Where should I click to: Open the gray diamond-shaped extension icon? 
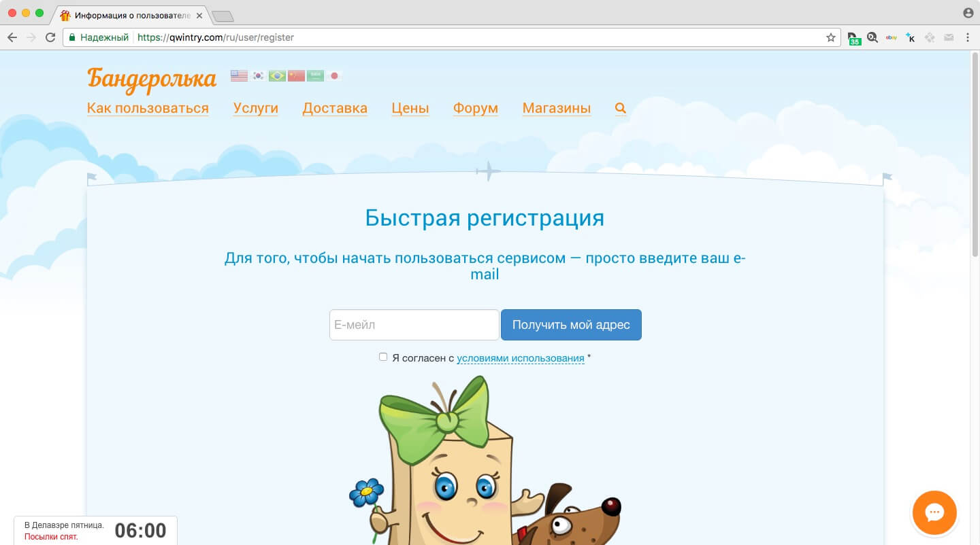click(x=930, y=38)
